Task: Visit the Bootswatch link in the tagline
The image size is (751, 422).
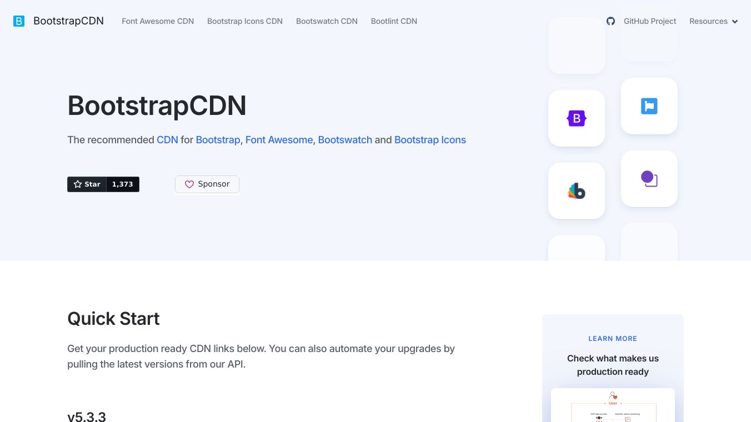Action: pyautogui.click(x=345, y=140)
